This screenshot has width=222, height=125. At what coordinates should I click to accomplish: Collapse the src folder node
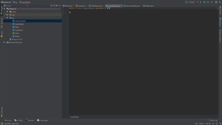coord(7,18)
